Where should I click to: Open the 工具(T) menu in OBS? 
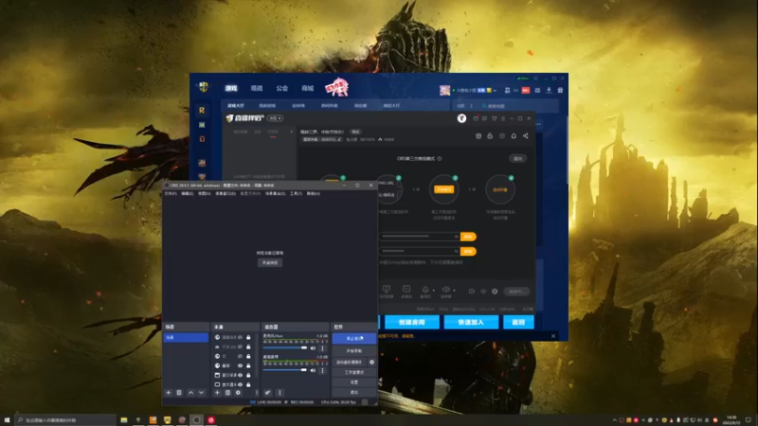pyautogui.click(x=296, y=194)
